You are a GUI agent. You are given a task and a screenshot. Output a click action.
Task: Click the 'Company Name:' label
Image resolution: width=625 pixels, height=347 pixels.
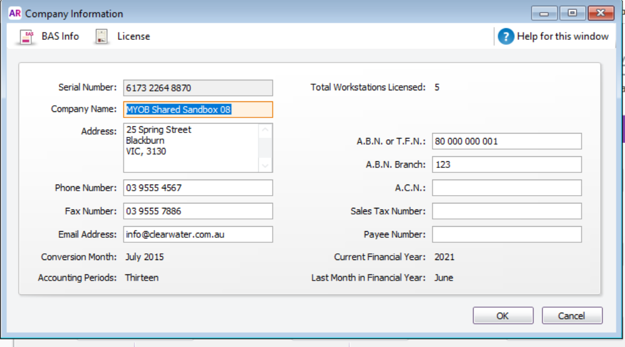click(x=84, y=109)
